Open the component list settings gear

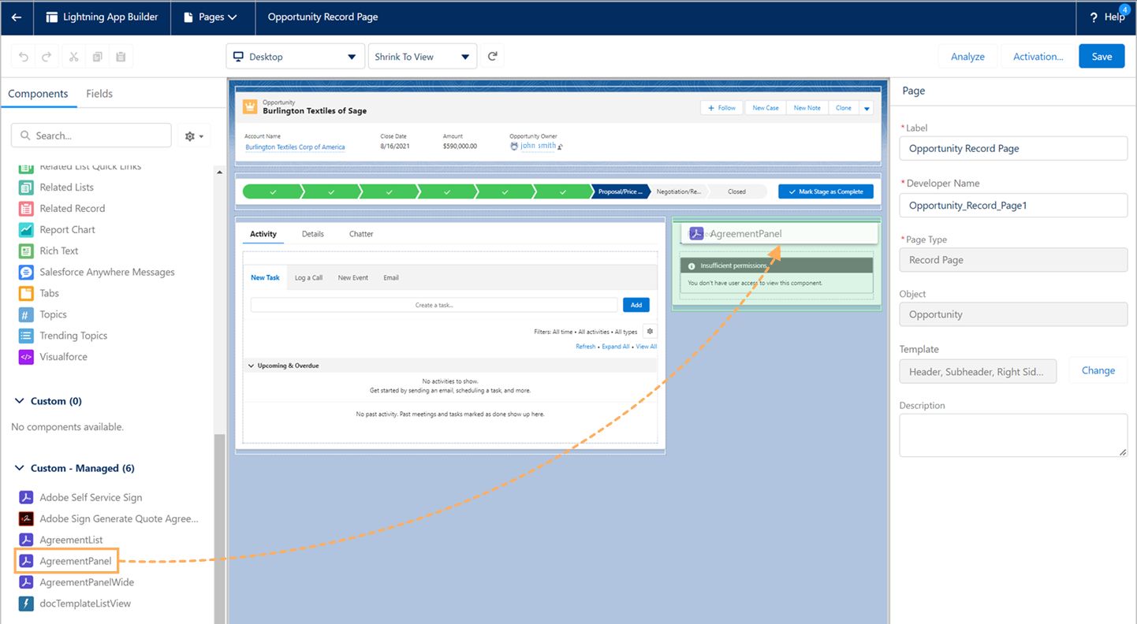click(x=194, y=136)
